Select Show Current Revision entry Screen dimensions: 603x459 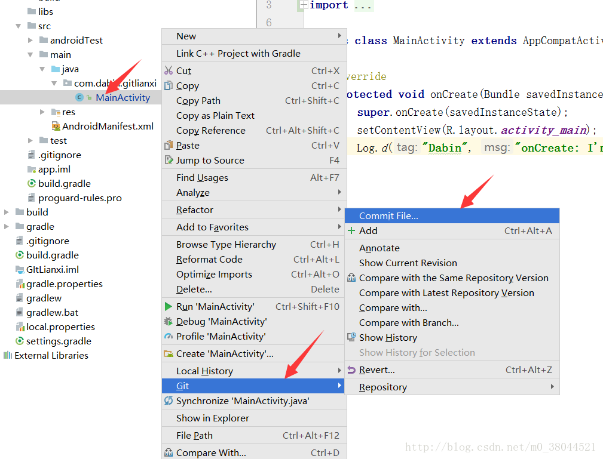pos(452,263)
